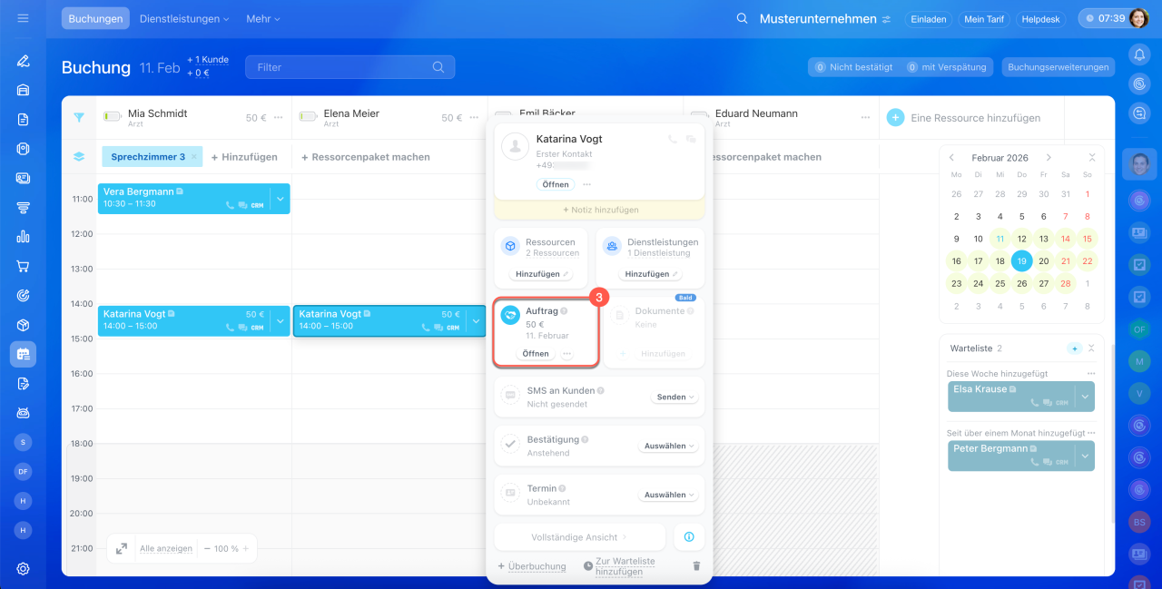Open three-dot menu for Mia Schmidt column
The width and height of the screenshot is (1162, 589).
pos(278,118)
